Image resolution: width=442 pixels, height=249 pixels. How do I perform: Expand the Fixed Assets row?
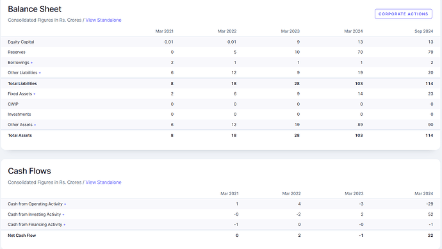21,94
